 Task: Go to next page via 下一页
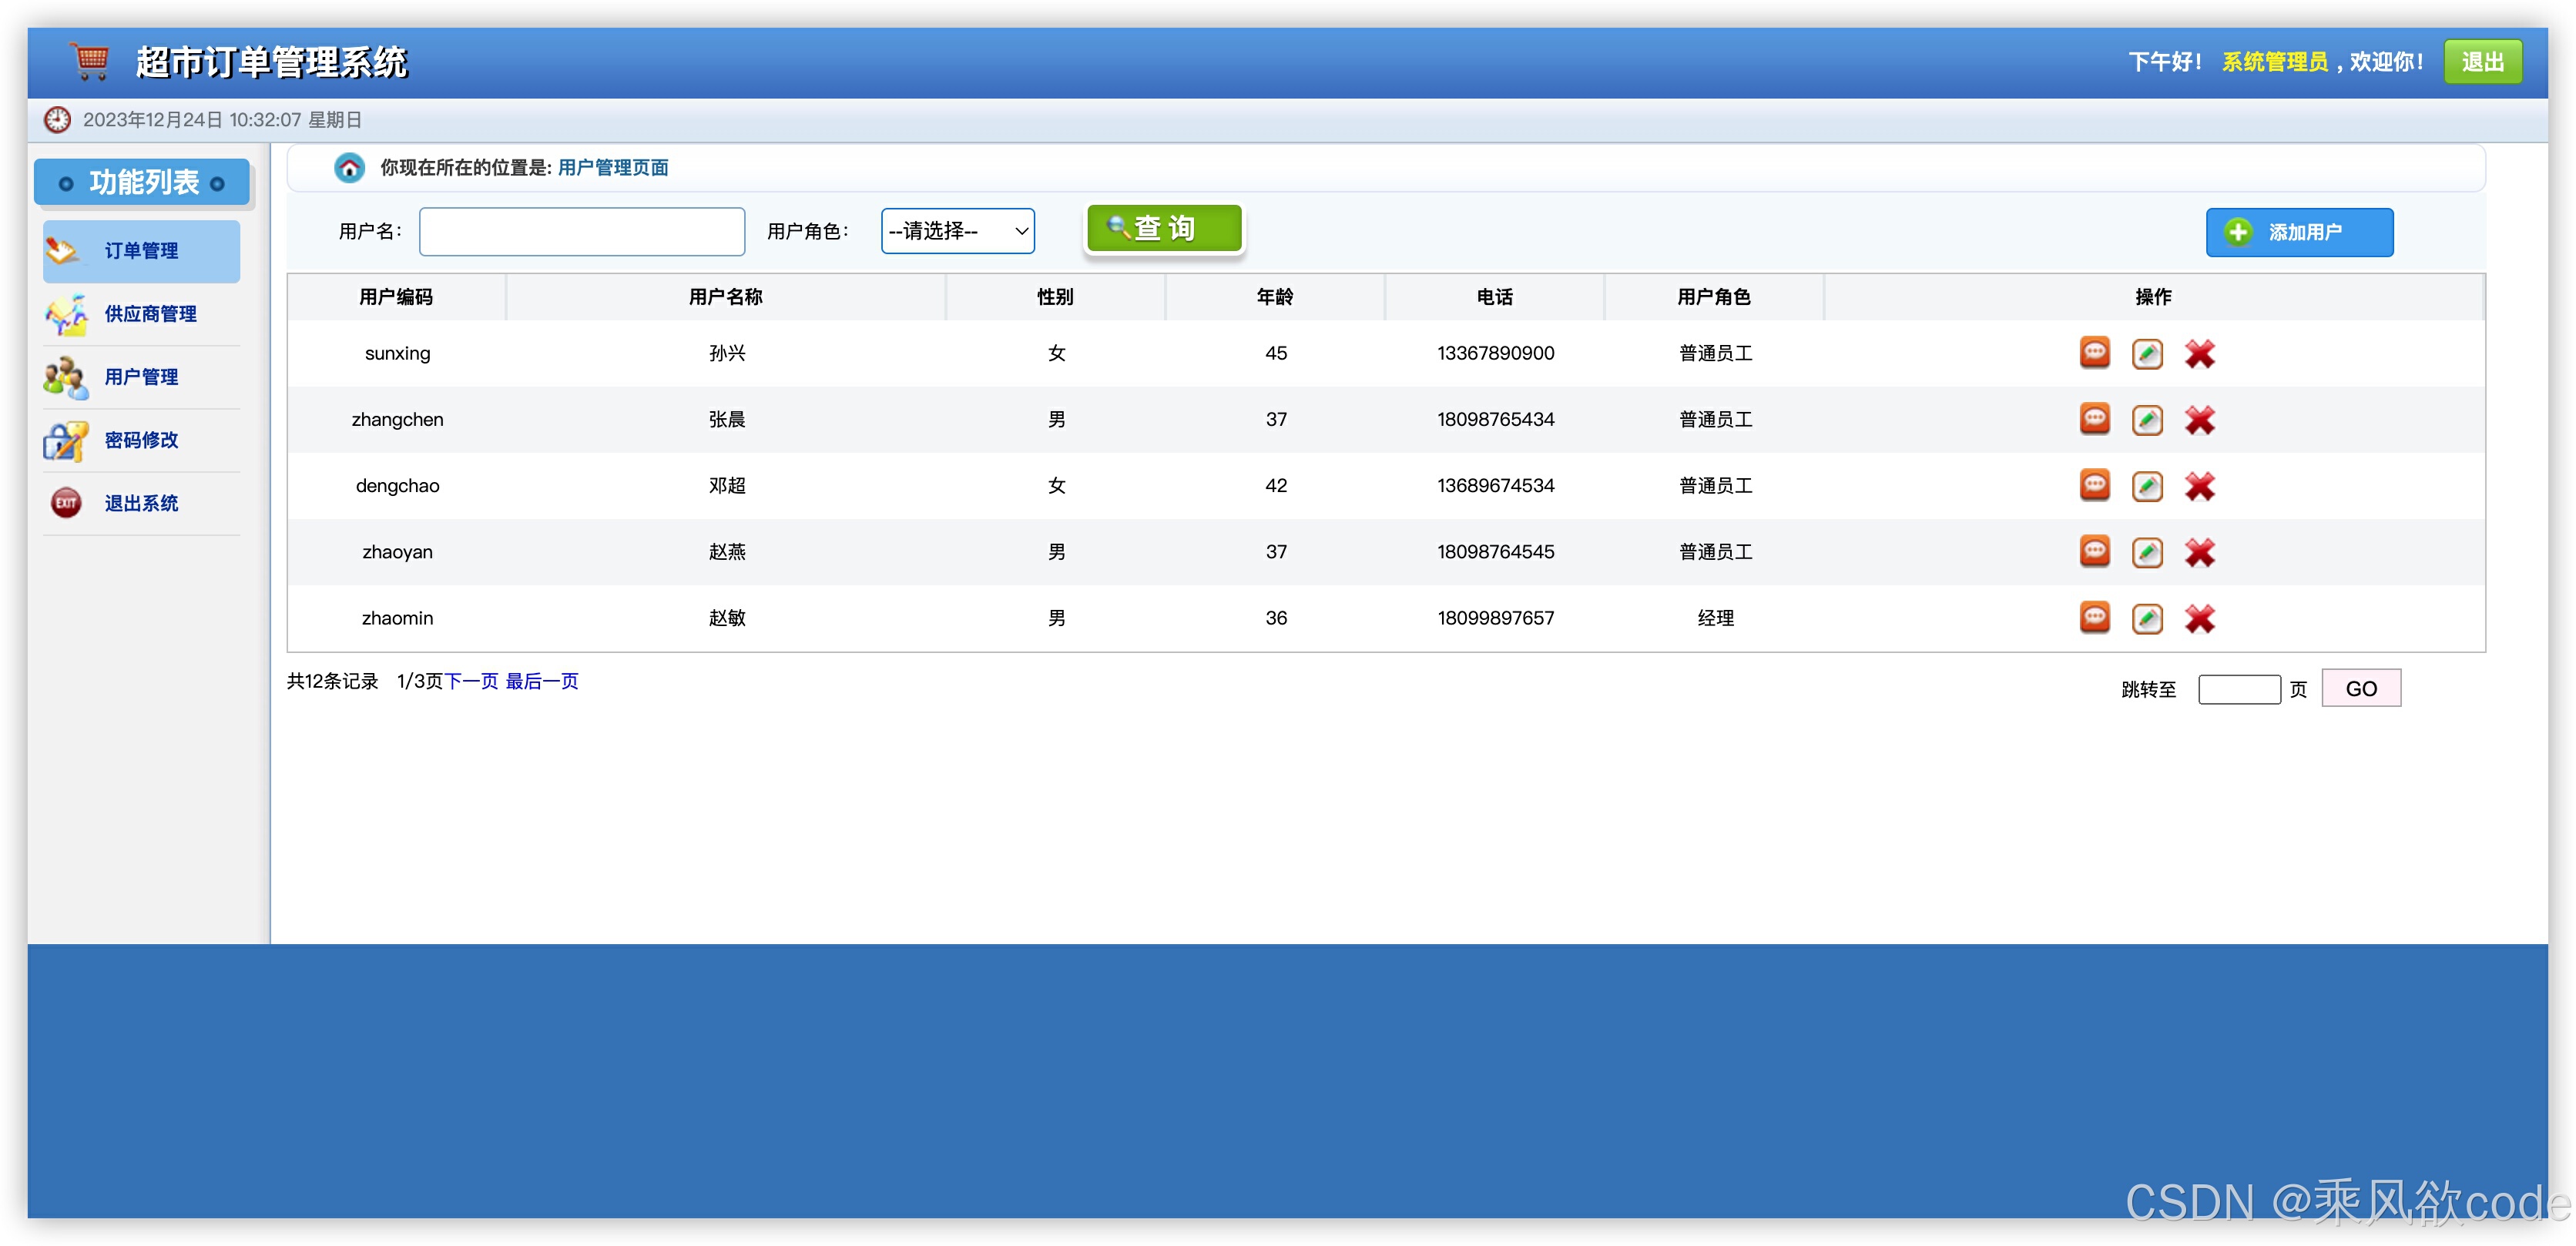[470, 681]
